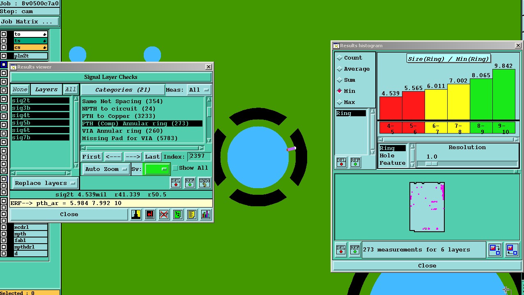Click the Last result button

tap(152, 157)
